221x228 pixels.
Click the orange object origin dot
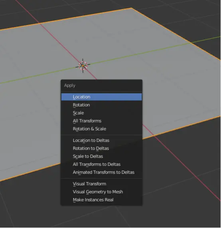(x=83, y=66)
